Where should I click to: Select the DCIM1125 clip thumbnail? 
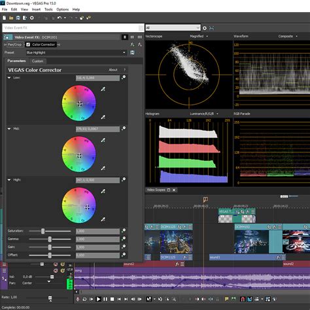176,242
